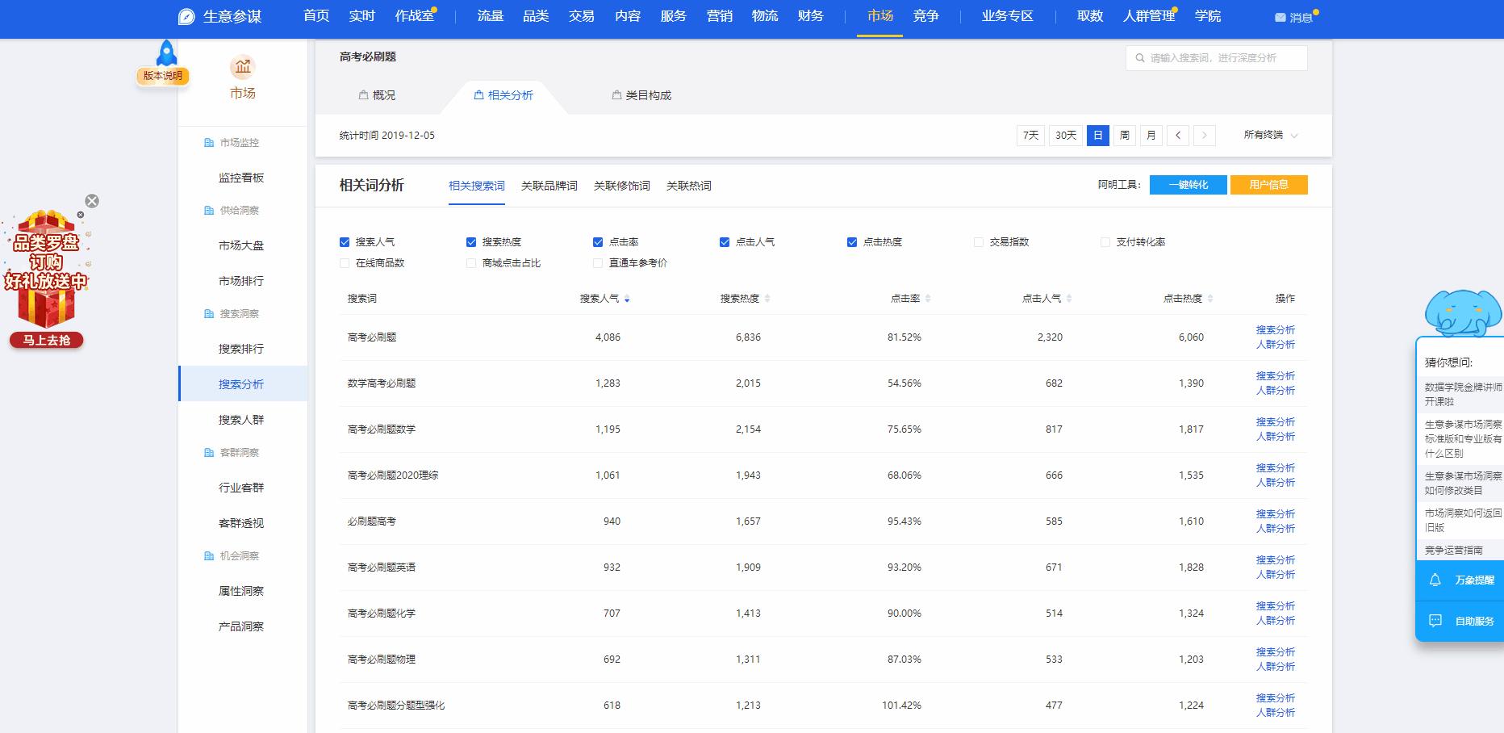The width and height of the screenshot is (1504, 733).
Task: Click the magnifier icon in search box
Action: tap(1138, 57)
